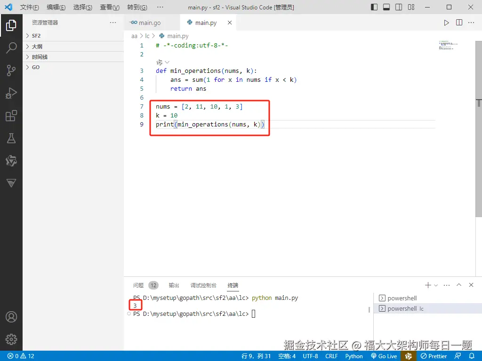
Task: Maximize the panel with up chevron
Action: tap(459, 285)
